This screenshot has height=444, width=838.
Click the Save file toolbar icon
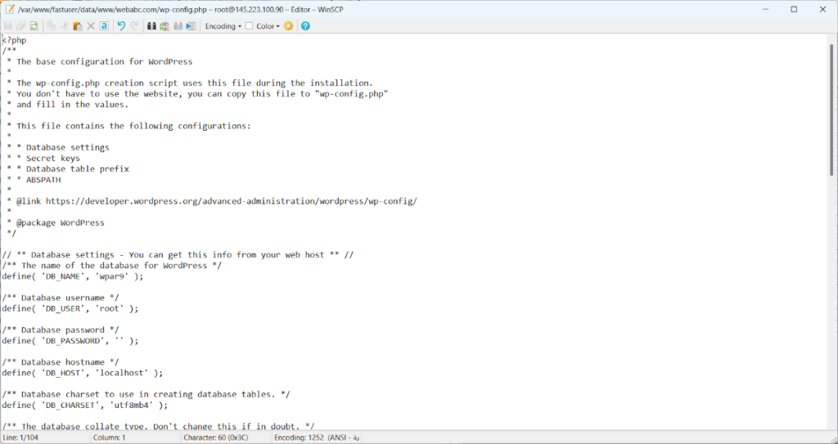coord(8,25)
